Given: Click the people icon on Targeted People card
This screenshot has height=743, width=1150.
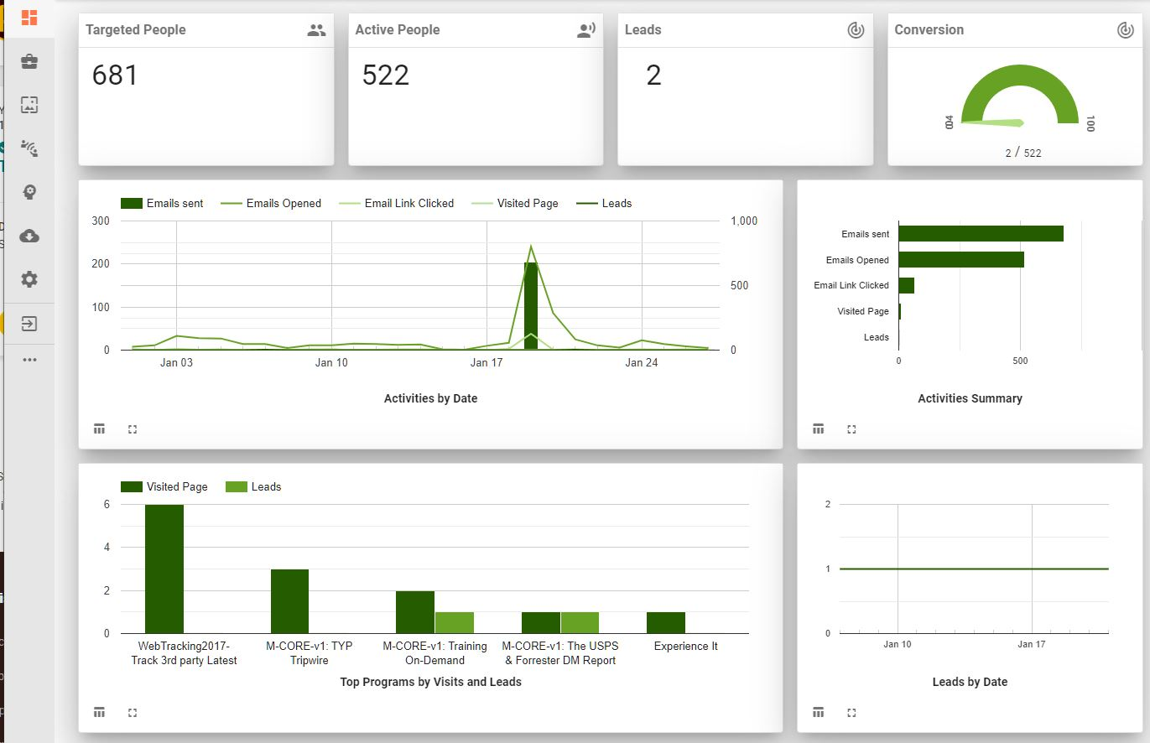Looking at the screenshot, I should pyautogui.click(x=316, y=30).
